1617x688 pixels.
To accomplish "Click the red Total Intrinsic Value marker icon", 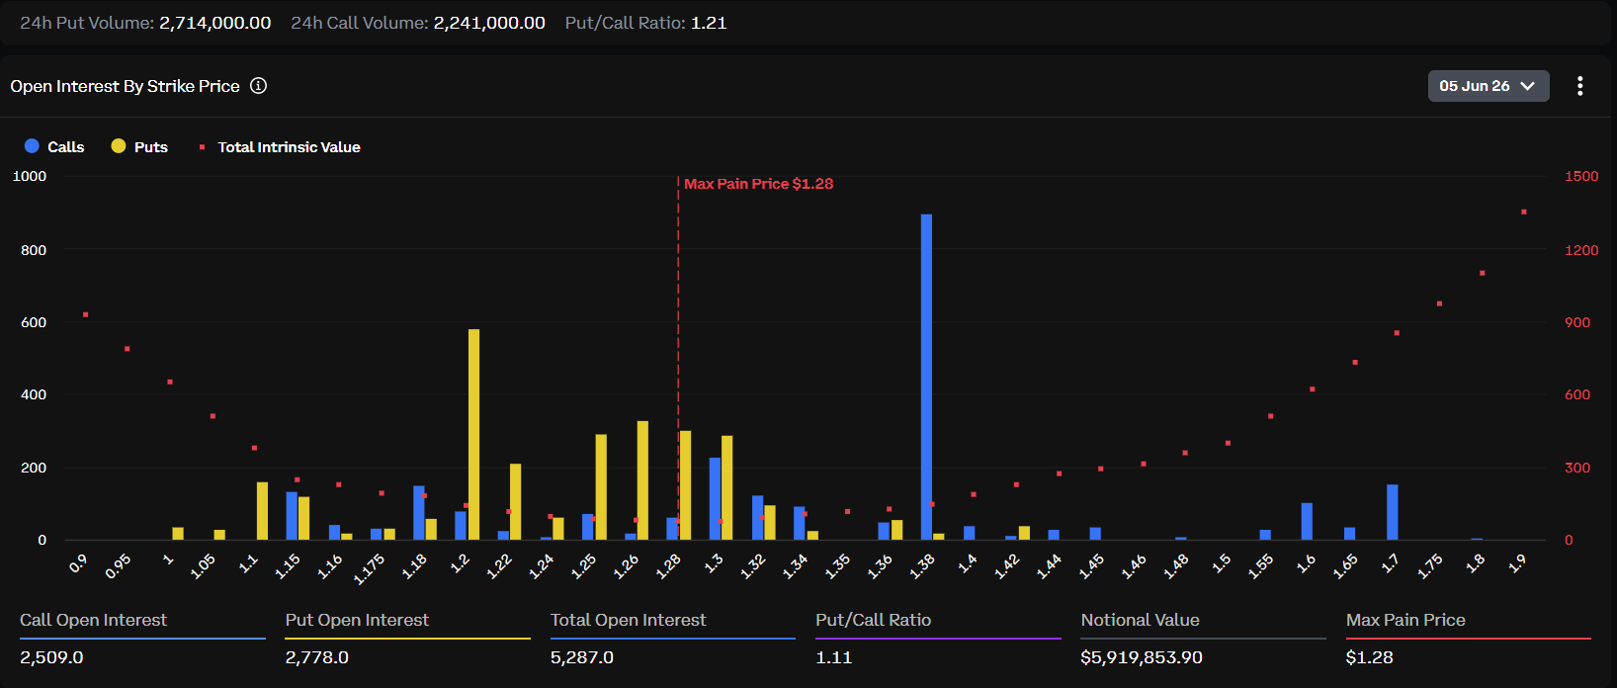I will pos(202,147).
